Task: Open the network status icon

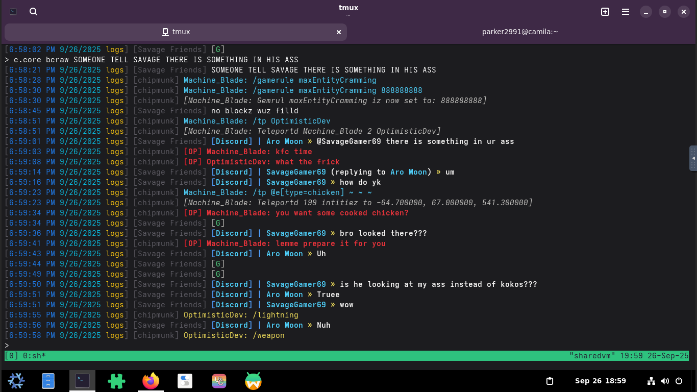Action: (x=651, y=381)
